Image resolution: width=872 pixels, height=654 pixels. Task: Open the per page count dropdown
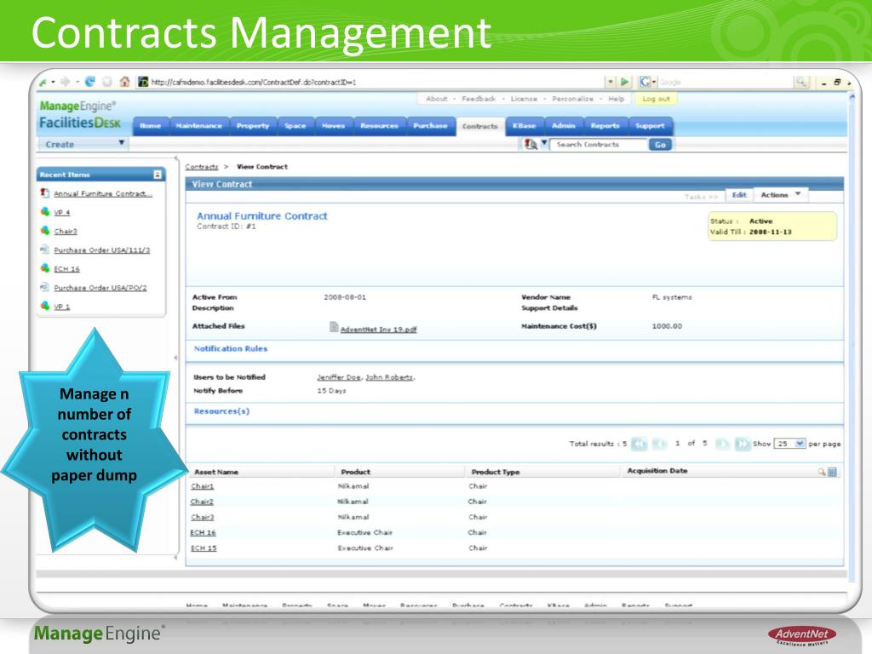coord(789,443)
